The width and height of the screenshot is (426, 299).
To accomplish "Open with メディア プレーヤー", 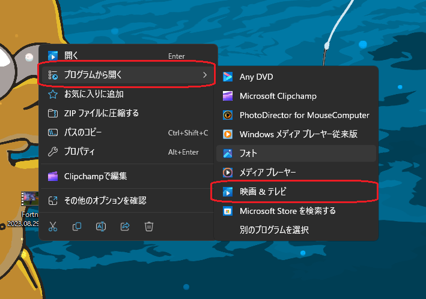I will (x=296, y=172).
